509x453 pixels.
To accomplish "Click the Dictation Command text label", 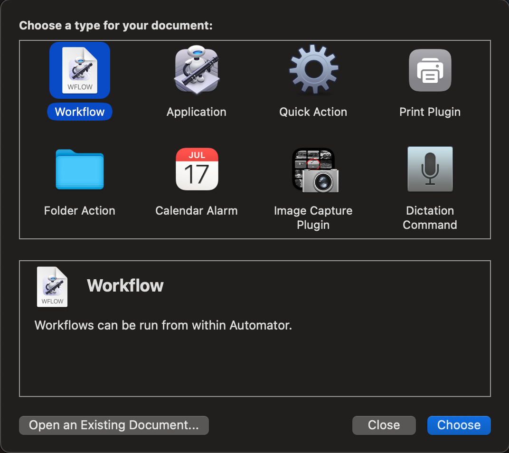I will point(430,217).
